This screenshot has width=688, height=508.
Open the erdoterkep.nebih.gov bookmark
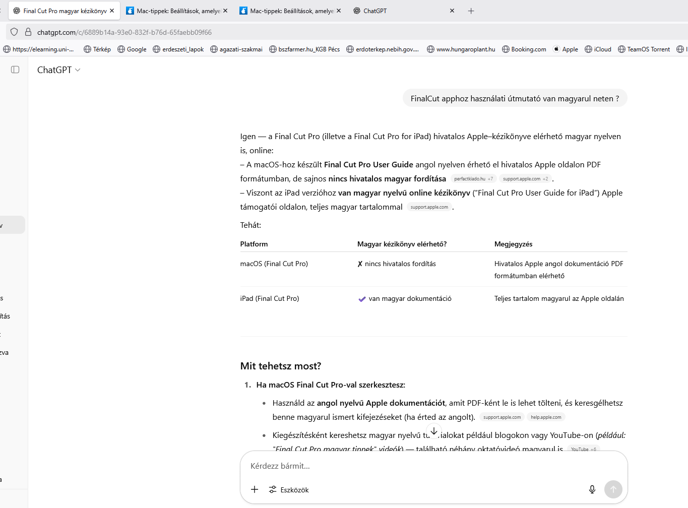[x=383, y=49]
